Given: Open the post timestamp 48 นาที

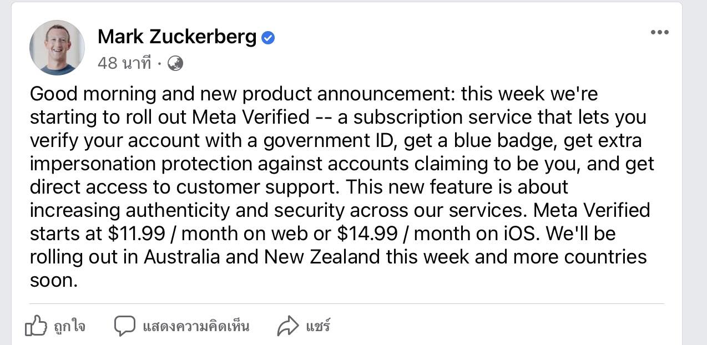Looking at the screenshot, I should [124, 63].
